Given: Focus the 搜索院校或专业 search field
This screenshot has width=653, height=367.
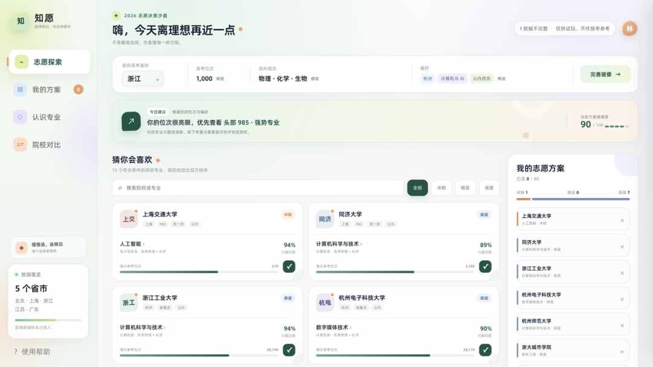Looking at the screenshot, I should coord(258,188).
